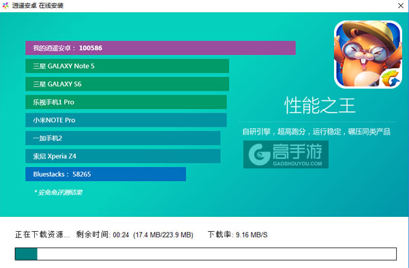The width and height of the screenshot is (409, 268).
Task: Select the 三星 GALAXY Note 5 bar
Action: (127, 66)
